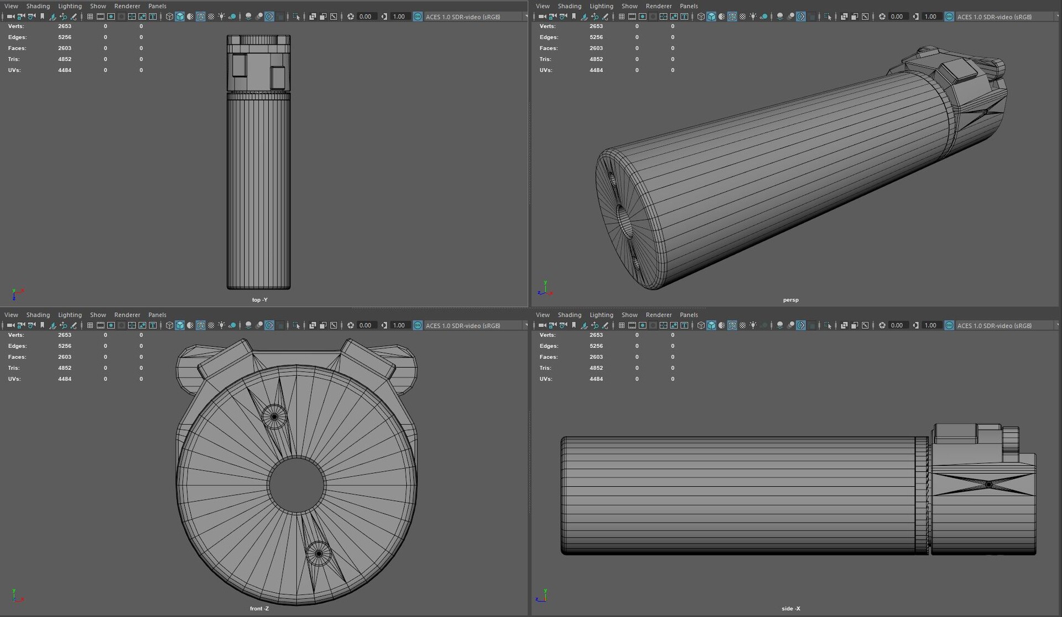Toggle view transform button in top -Y panel
This screenshot has width=1062, height=617.
coord(418,17)
